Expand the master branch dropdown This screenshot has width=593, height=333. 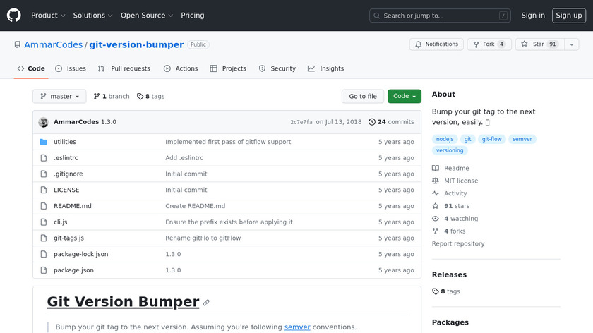(x=59, y=97)
